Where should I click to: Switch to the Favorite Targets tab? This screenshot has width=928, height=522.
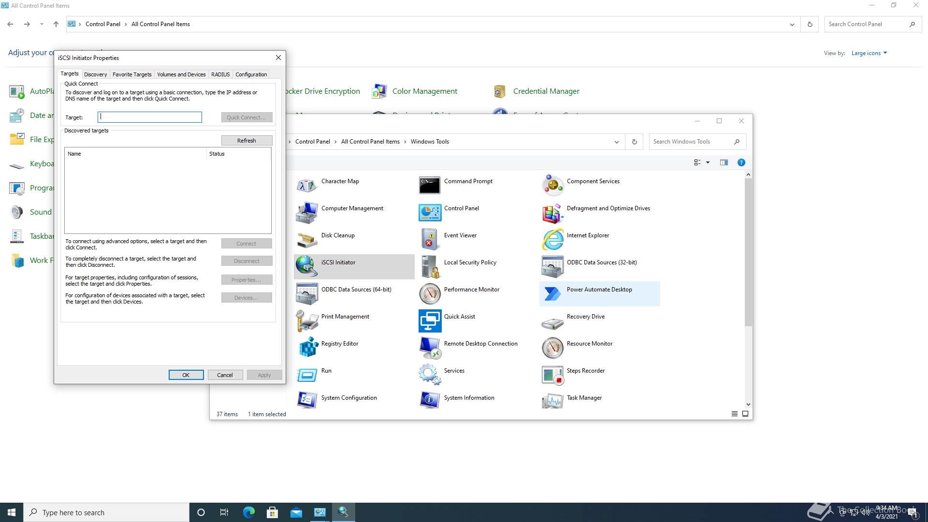tap(132, 74)
